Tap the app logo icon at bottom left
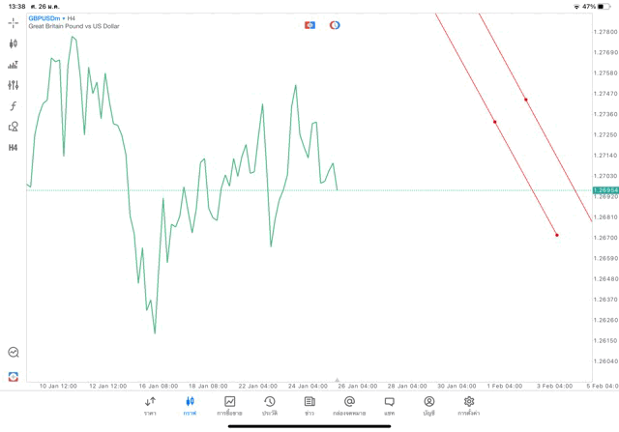Screen dimensions: 619x432 13,376
